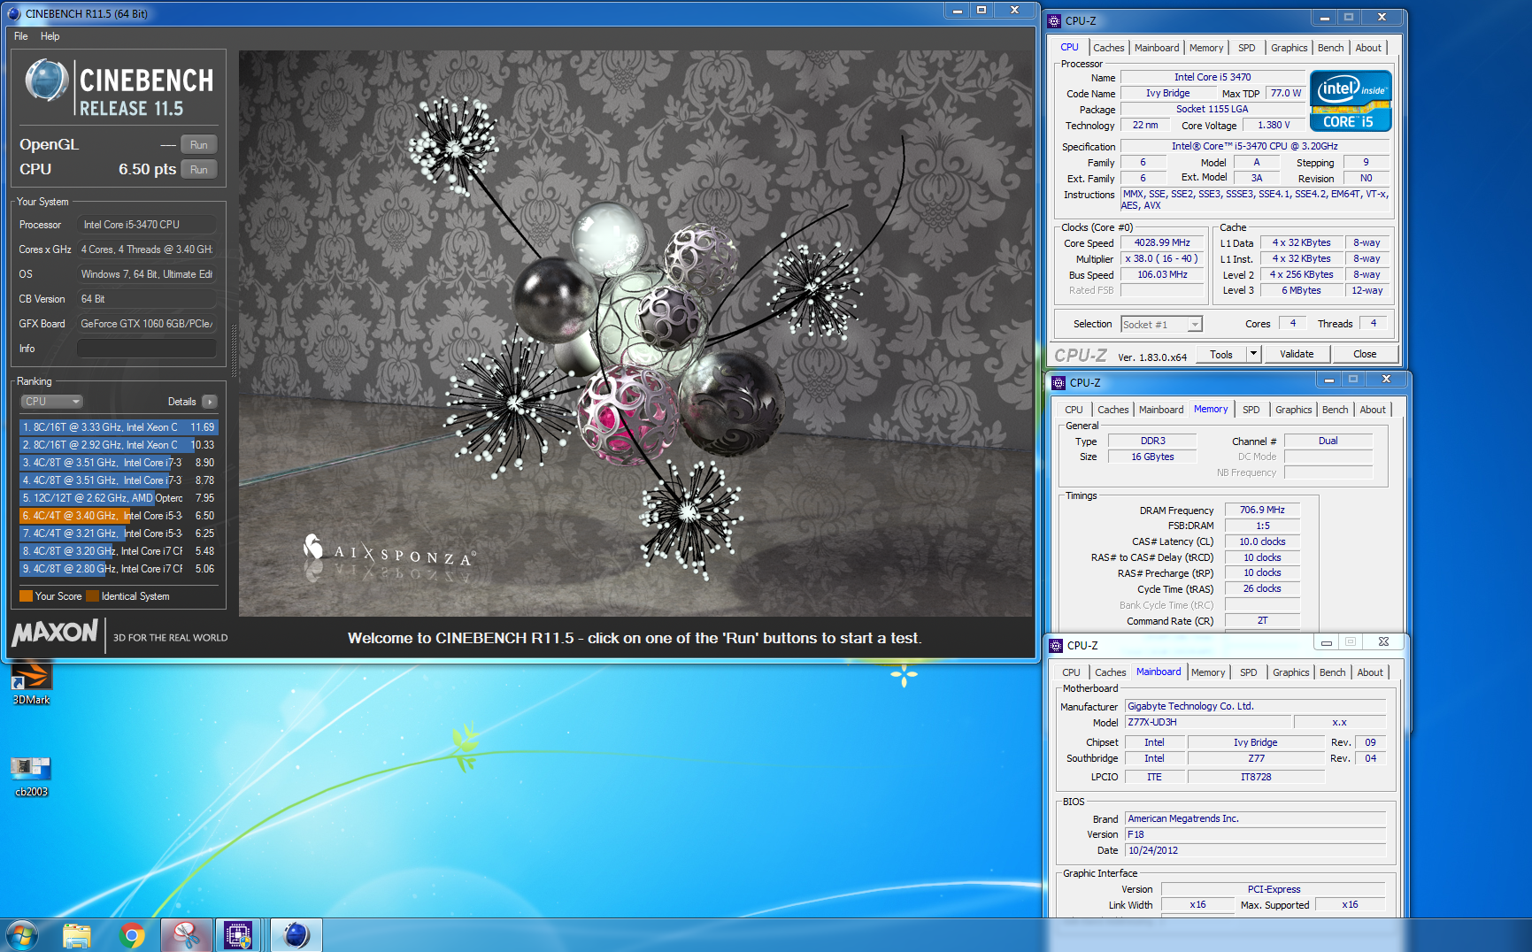Click the Memory CPU-Z window title icon
The height and width of the screenshot is (952, 1532).
(1059, 382)
